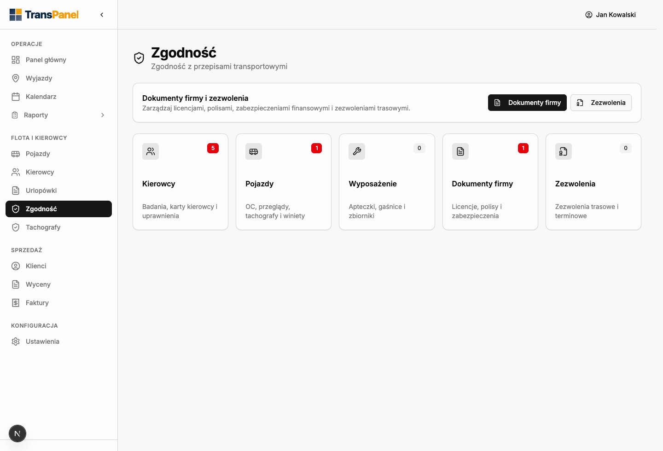This screenshot has width=663, height=451.
Task: Click the Klienci user circle icon
Action: pos(16,266)
